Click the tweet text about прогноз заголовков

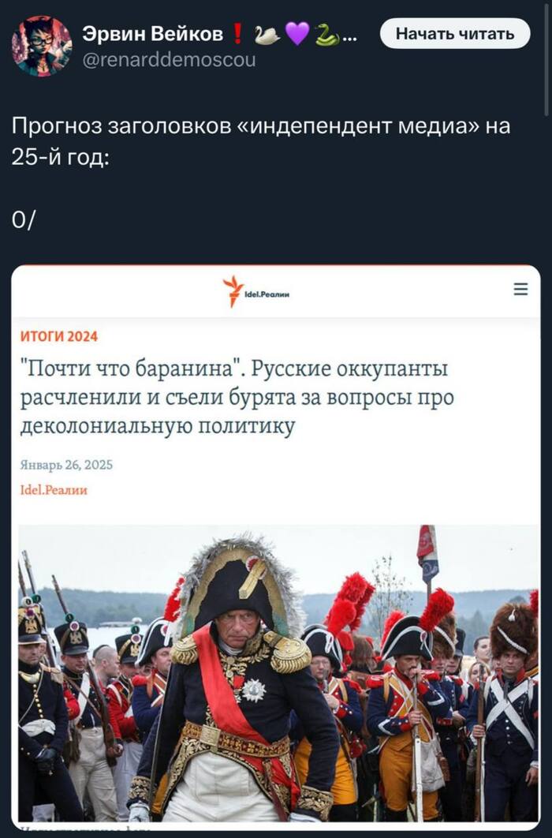coord(261,141)
